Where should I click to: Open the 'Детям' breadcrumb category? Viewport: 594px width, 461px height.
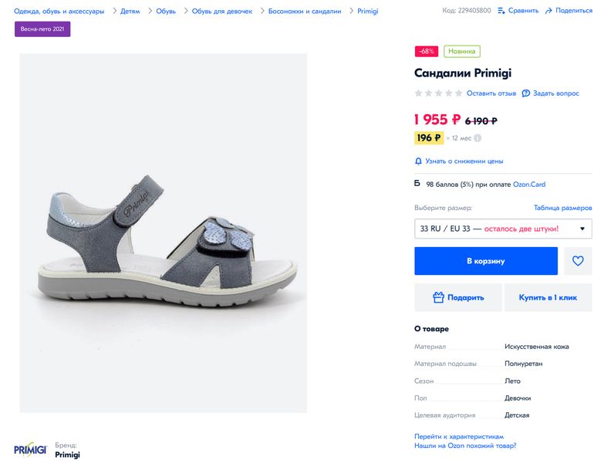coord(130,11)
